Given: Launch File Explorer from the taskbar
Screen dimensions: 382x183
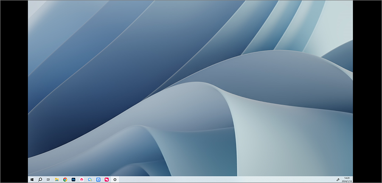Looking at the screenshot, I should point(57,180).
